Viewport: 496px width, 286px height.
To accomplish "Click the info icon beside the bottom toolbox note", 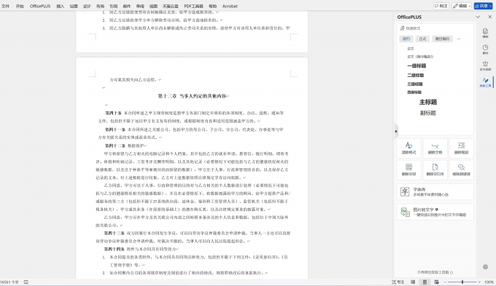I will [x=452, y=272].
